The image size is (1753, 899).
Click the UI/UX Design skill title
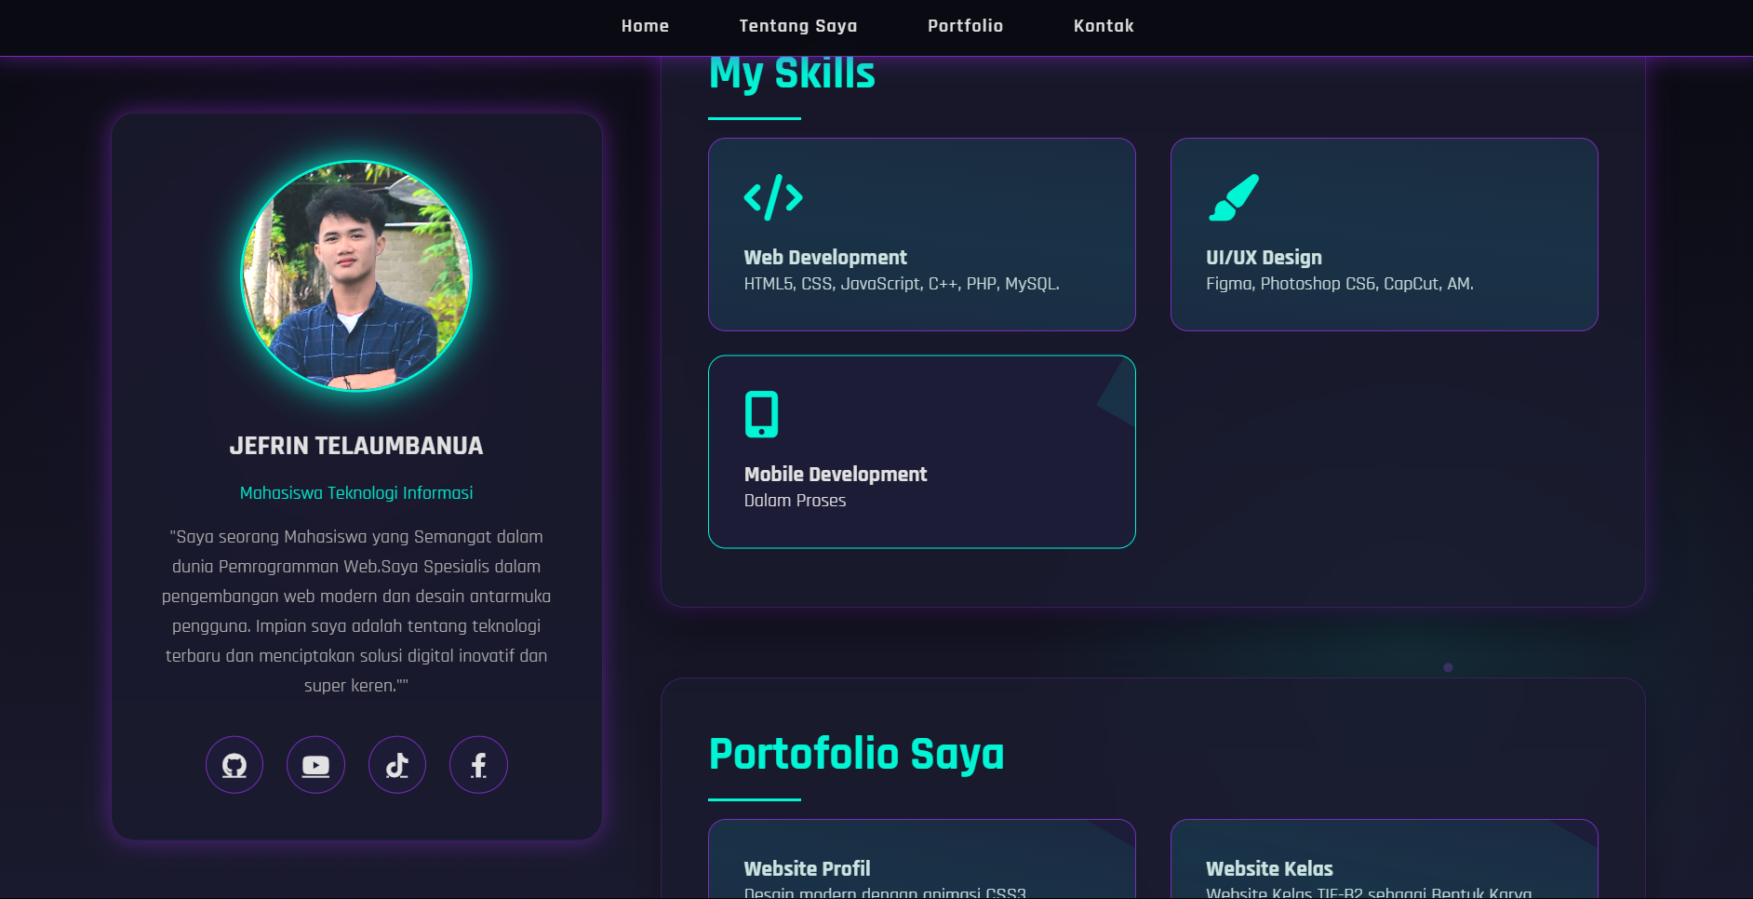(x=1264, y=258)
